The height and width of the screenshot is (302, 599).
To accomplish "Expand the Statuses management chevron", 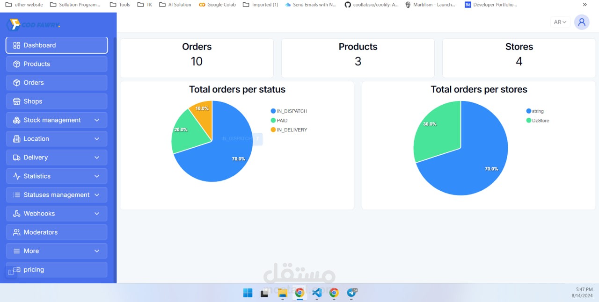I will pyautogui.click(x=97, y=195).
